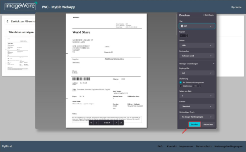
Task: Go to previous preview page
Action: [x=96, y=123]
